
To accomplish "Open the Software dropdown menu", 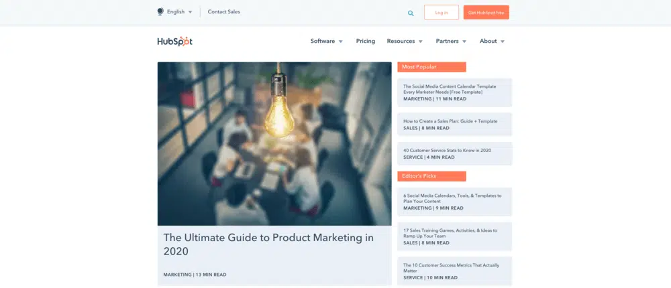I will [326, 42].
